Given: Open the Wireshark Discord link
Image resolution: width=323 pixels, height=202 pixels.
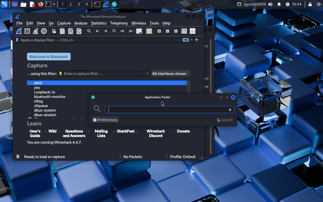Looking at the screenshot, I should 156,133.
